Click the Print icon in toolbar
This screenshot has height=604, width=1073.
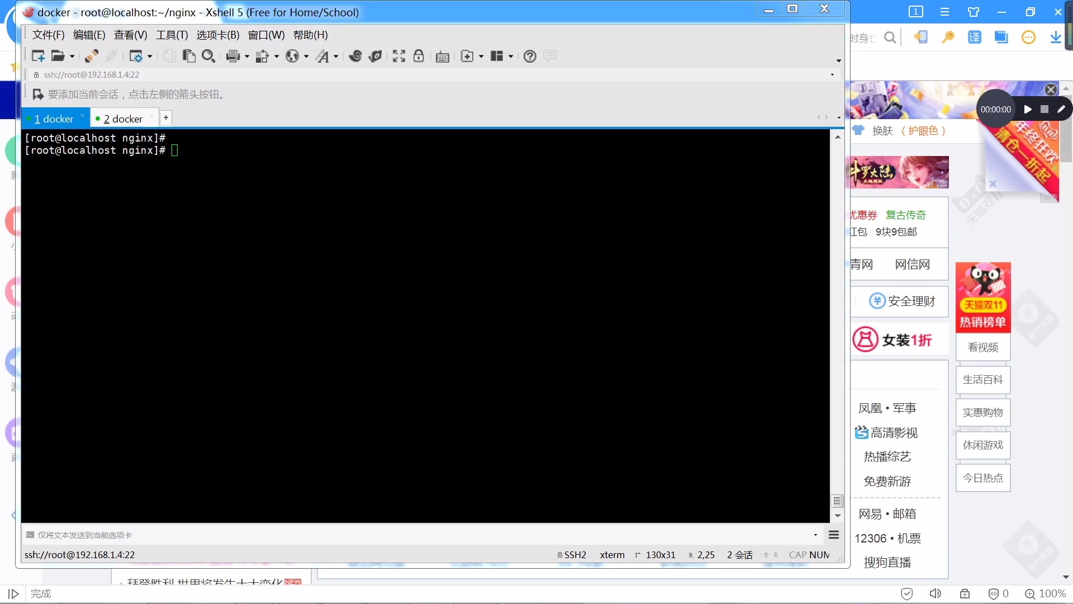233,56
